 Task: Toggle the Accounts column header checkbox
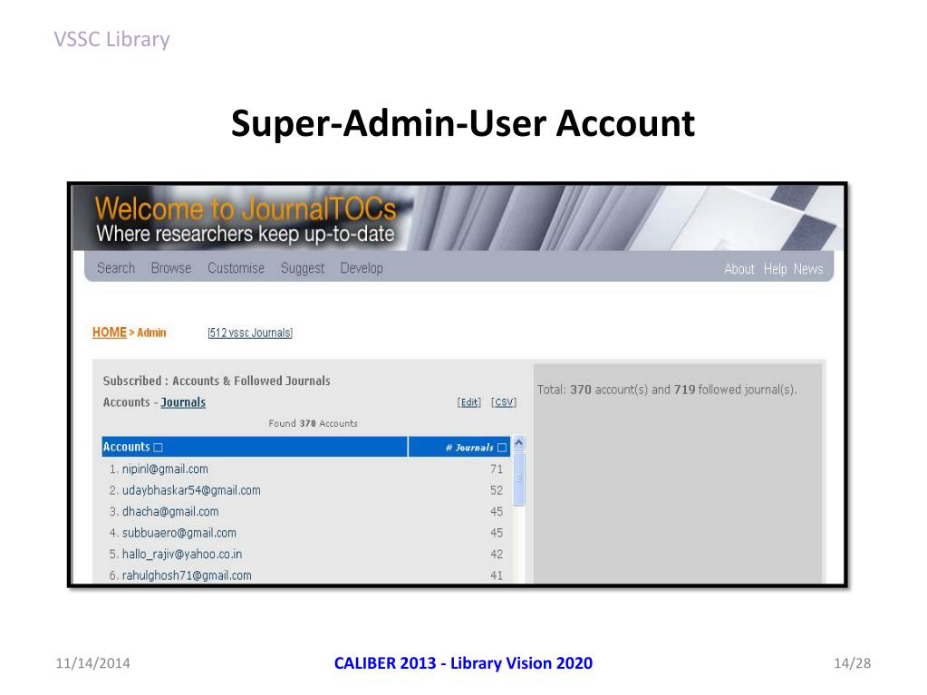(x=158, y=448)
